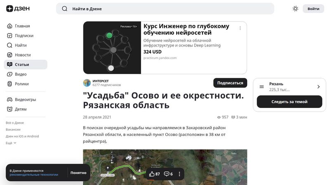Click the Дзен logo icon
Image resolution: width=330 pixels, height=185 pixels.
[9, 9]
